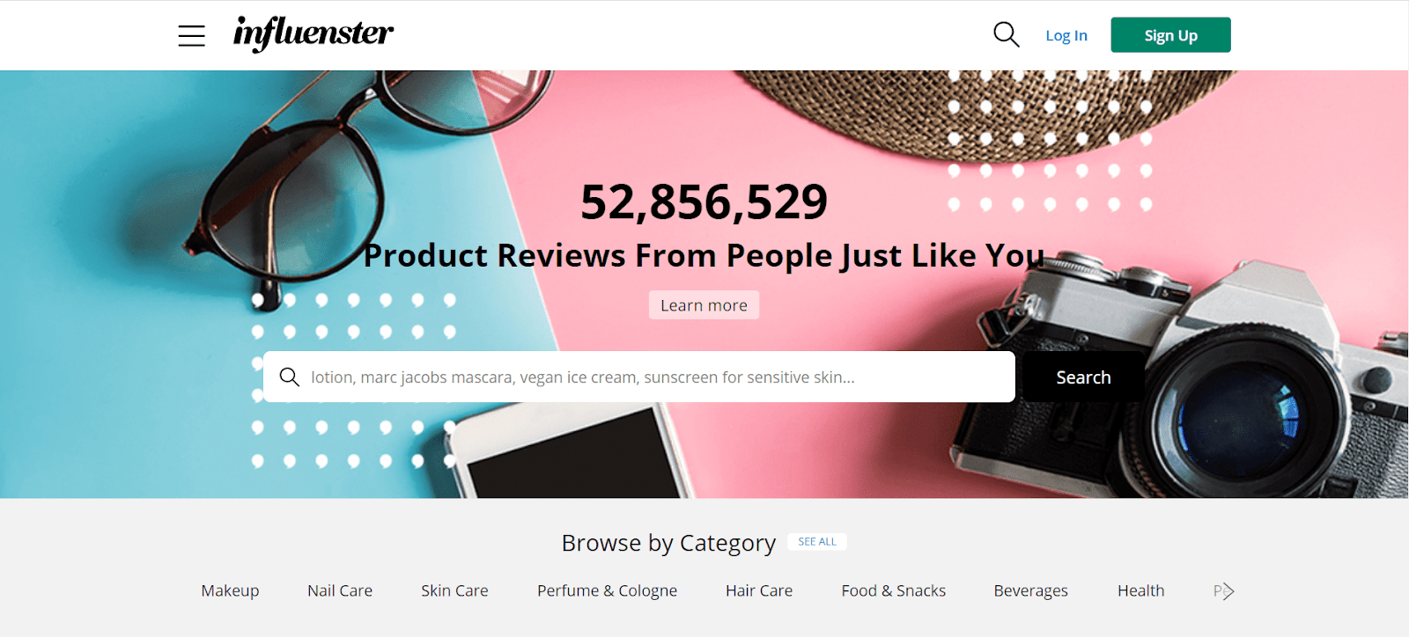Screen dimensions: 1409x637
Task: Click the green Sign Up button
Action: tap(1170, 35)
